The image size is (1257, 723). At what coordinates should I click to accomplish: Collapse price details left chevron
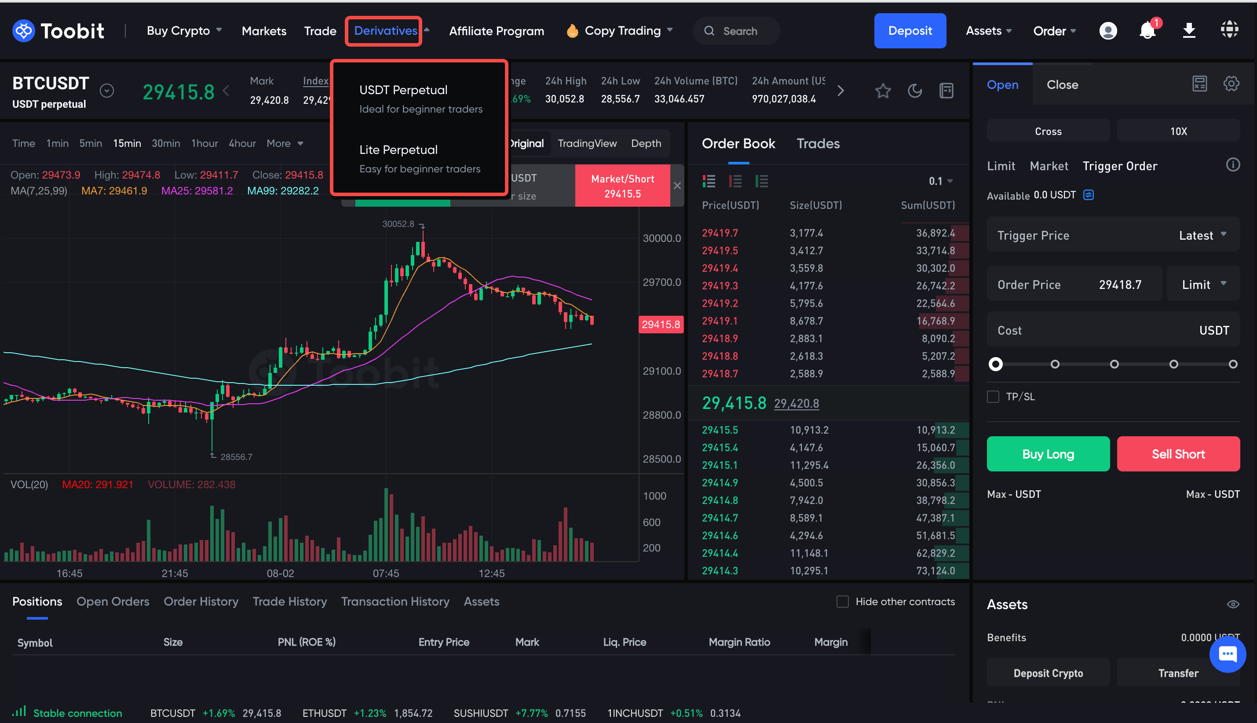click(226, 91)
